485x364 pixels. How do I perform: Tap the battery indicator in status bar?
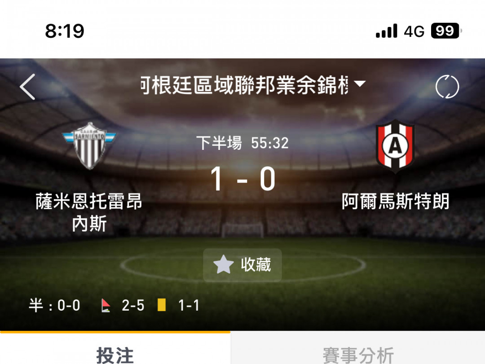[x=446, y=31]
